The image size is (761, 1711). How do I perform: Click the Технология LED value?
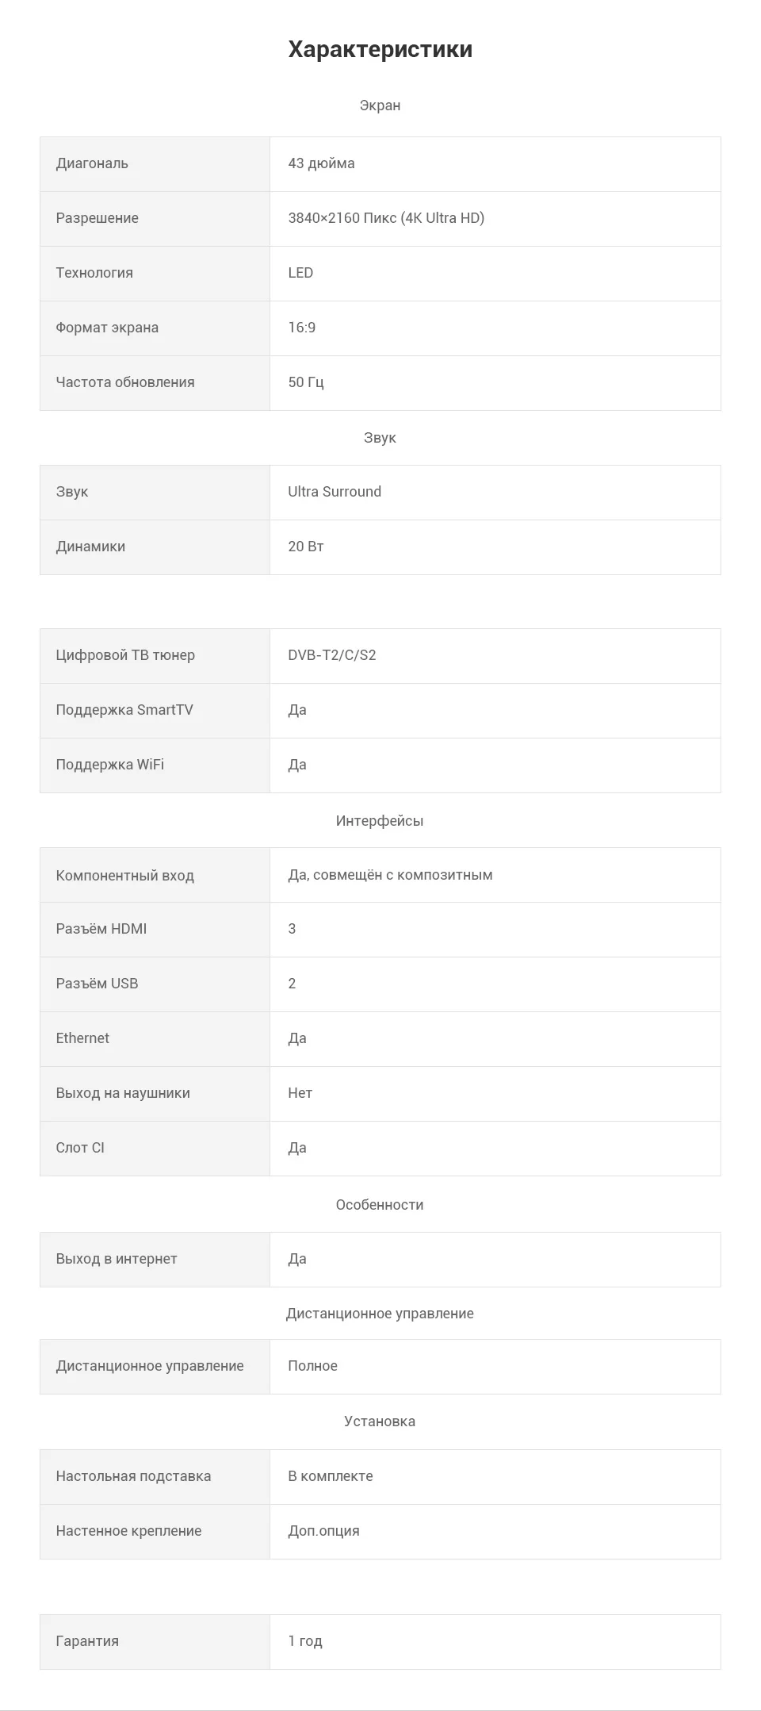click(x=300, y=273)
